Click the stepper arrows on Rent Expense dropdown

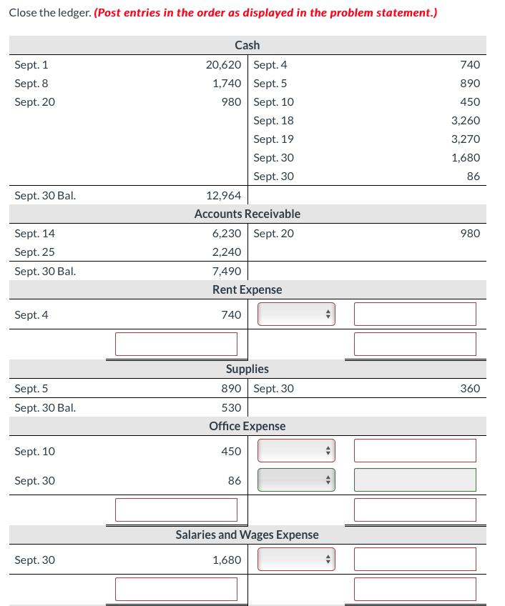(x=326, y=314)
